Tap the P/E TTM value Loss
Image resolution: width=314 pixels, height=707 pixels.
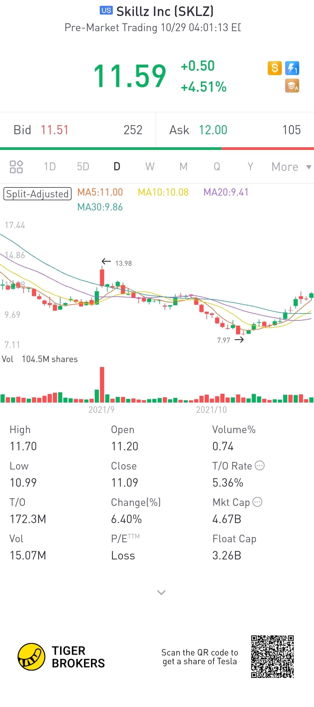coord(123,555)
